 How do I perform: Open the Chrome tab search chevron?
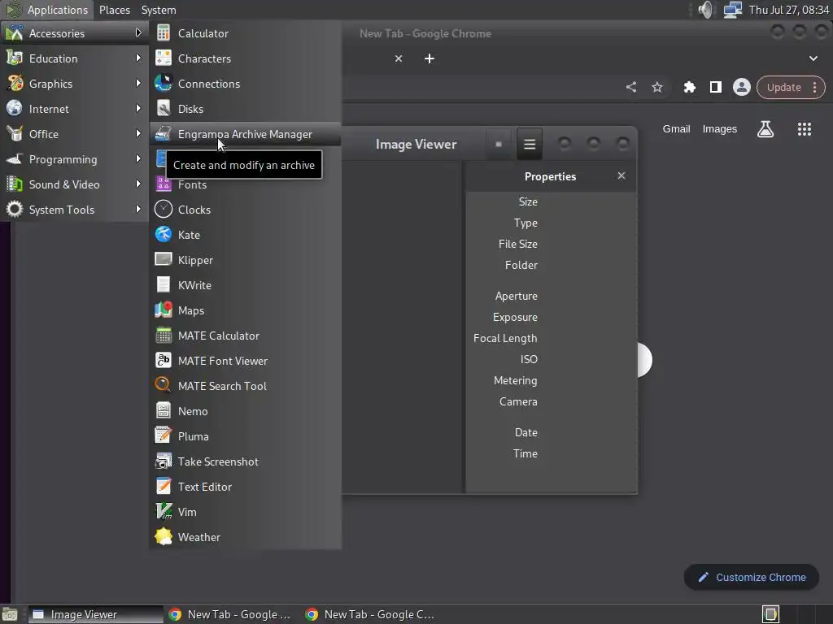tap(813, 58)
